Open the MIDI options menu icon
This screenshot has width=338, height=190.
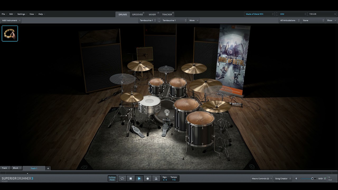click(x=325, y=179)
